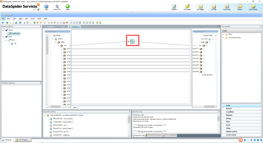
Task: Collapse the InputData node
Action: click(x=50, y=36)
